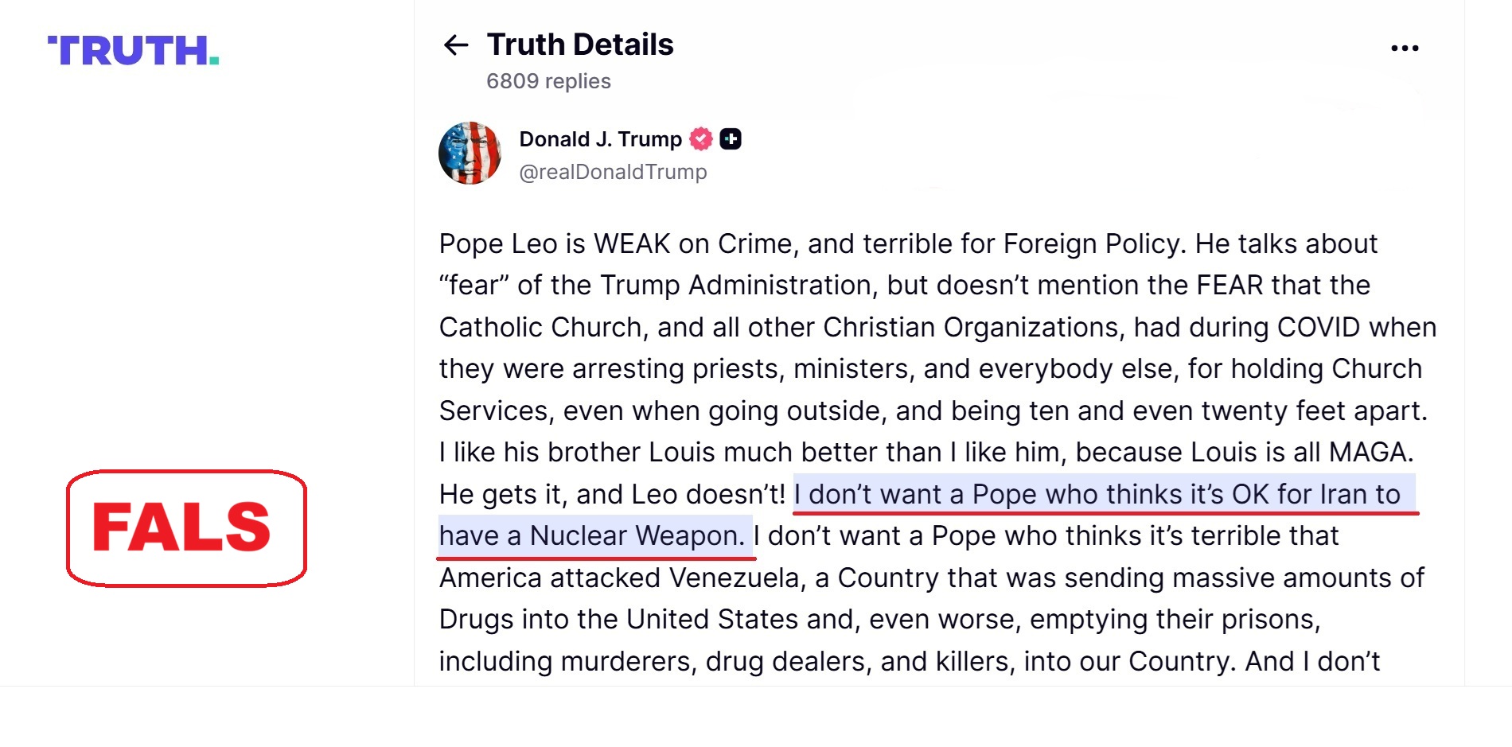1512x747 pixels.
Task: Open the Donald J. Trump display name
Action: coord(600,139)
